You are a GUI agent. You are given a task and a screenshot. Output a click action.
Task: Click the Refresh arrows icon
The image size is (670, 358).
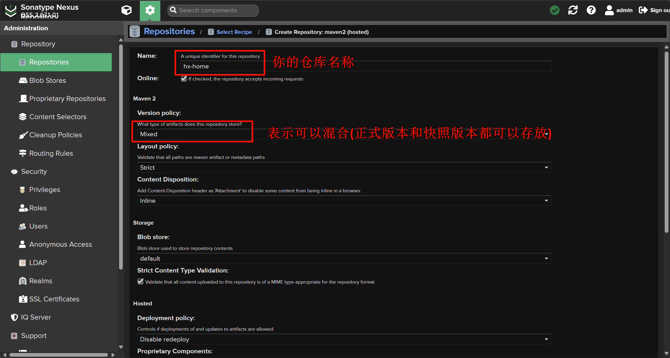(x=573, y=10)
